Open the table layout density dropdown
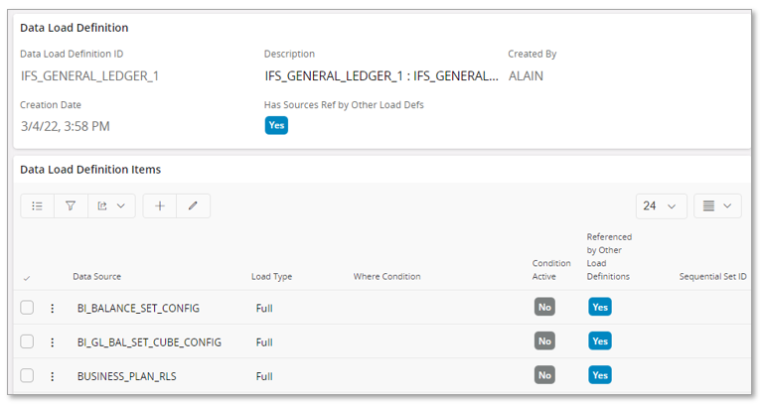Screen dimensions: 762x405 tap(716, 205)
